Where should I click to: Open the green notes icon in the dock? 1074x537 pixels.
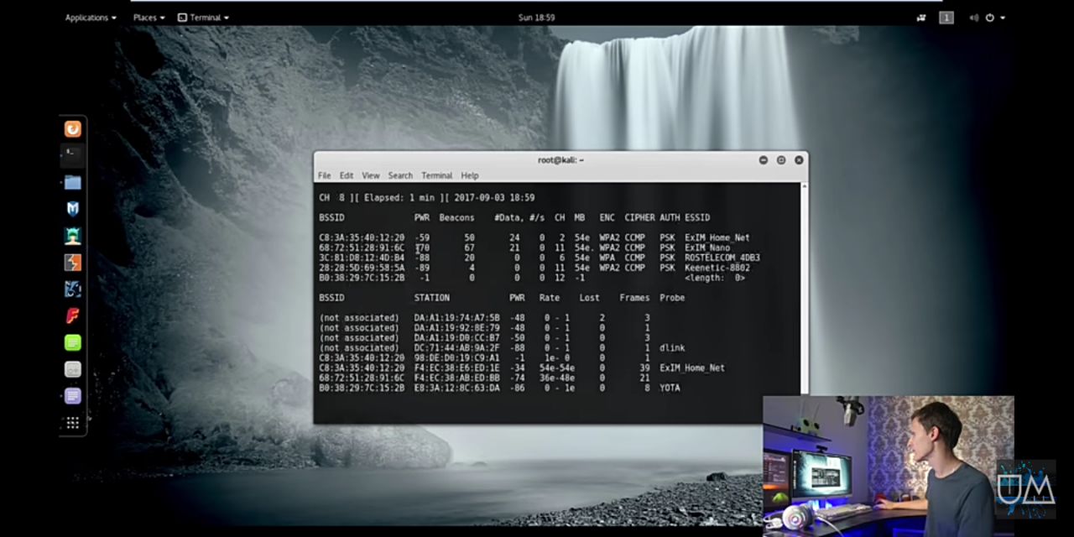pyautogui.click(x=73, y=342)
